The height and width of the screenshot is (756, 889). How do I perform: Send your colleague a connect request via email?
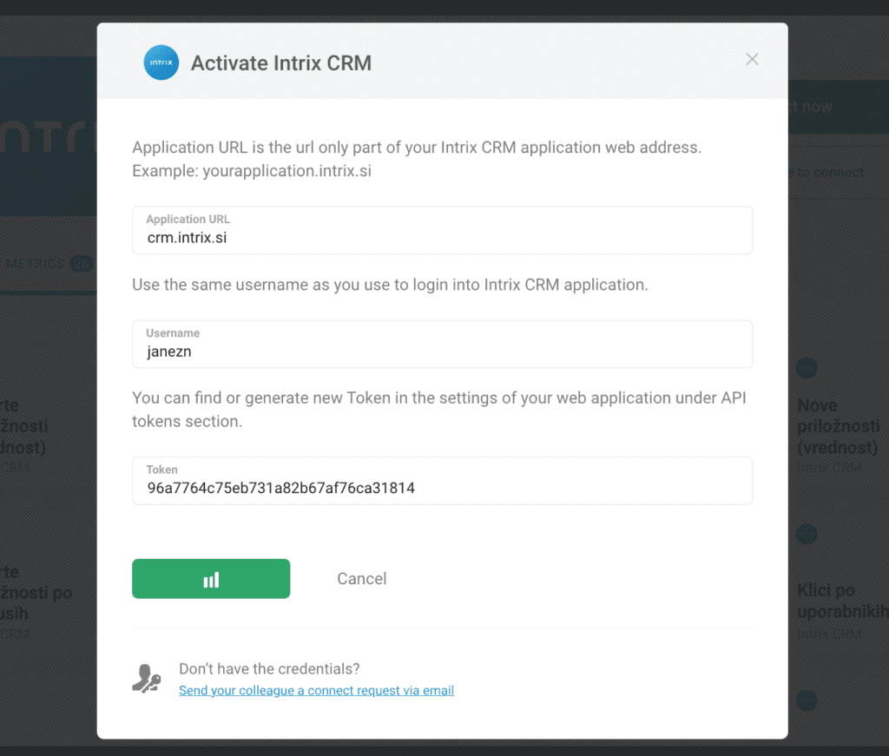pos(316,690)
